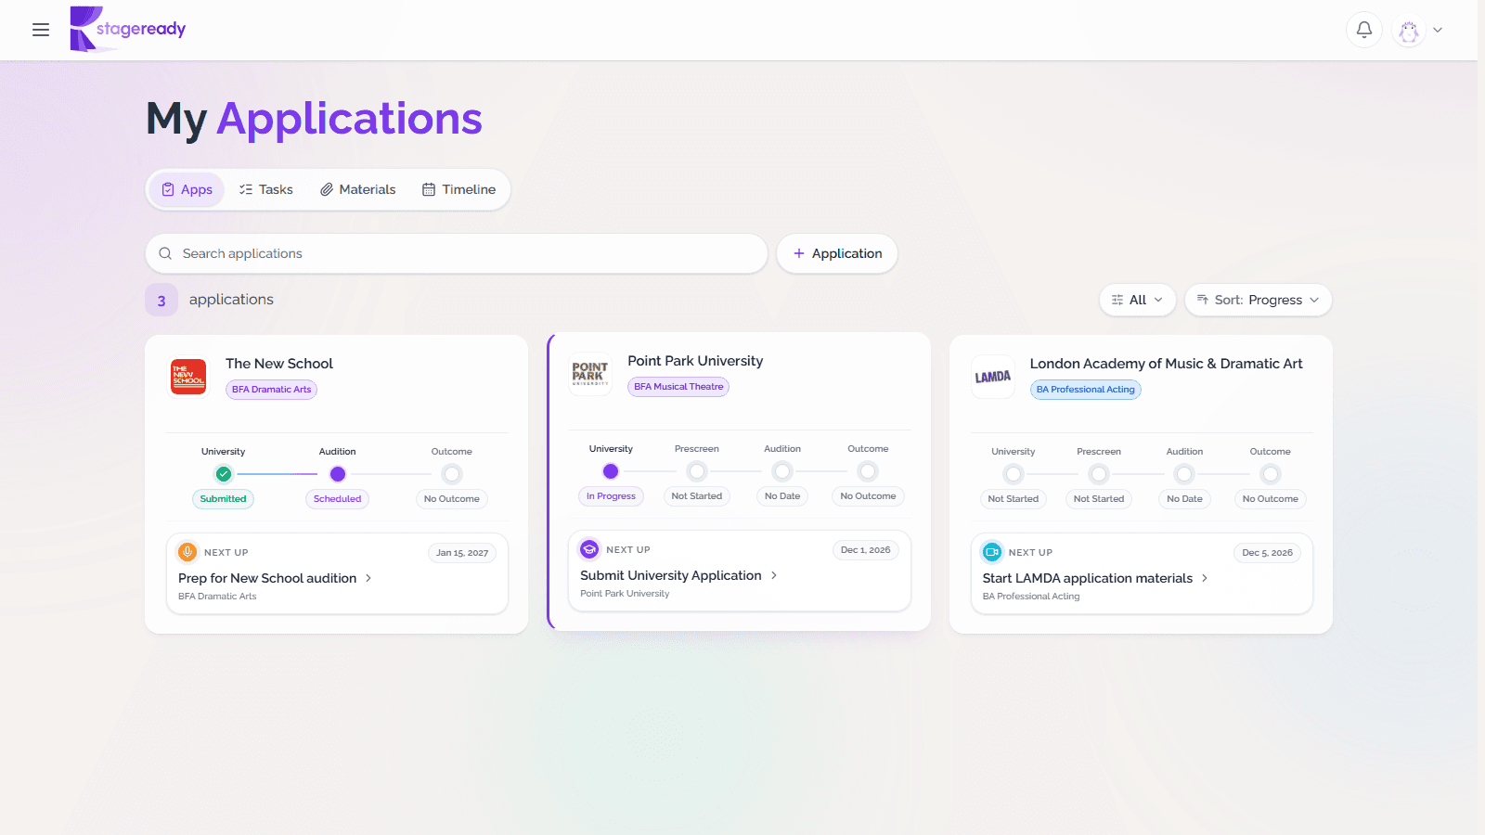The height and width of the screenshot is (835, 1485).
Task: Open the Sort: Progress dropdown
Action: (1259, 300)
